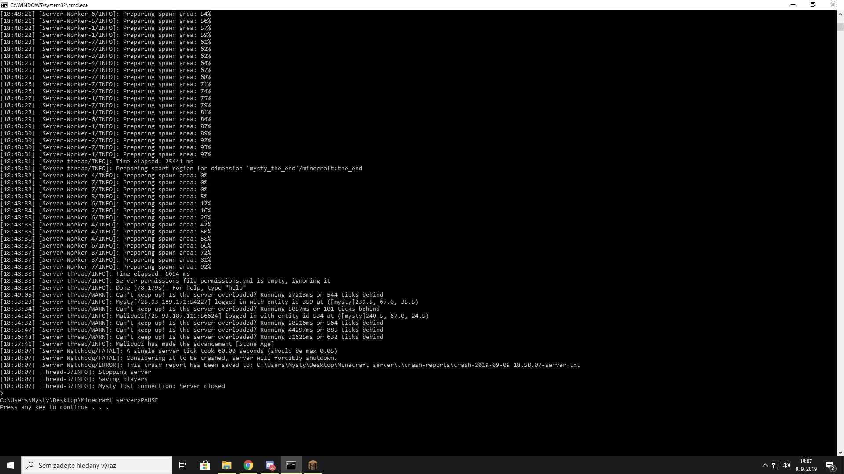Open the Windows Start menu
844x474 pixels.
click(x=11, y=465)
